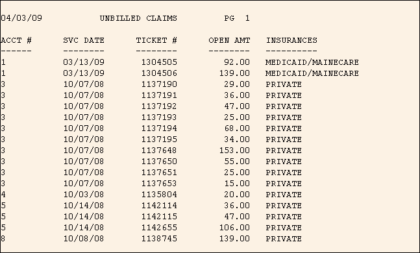The height and width of the screenshot is (253, 420).
Task: Select ticket number 1304506
Action: tap(159, 73)
